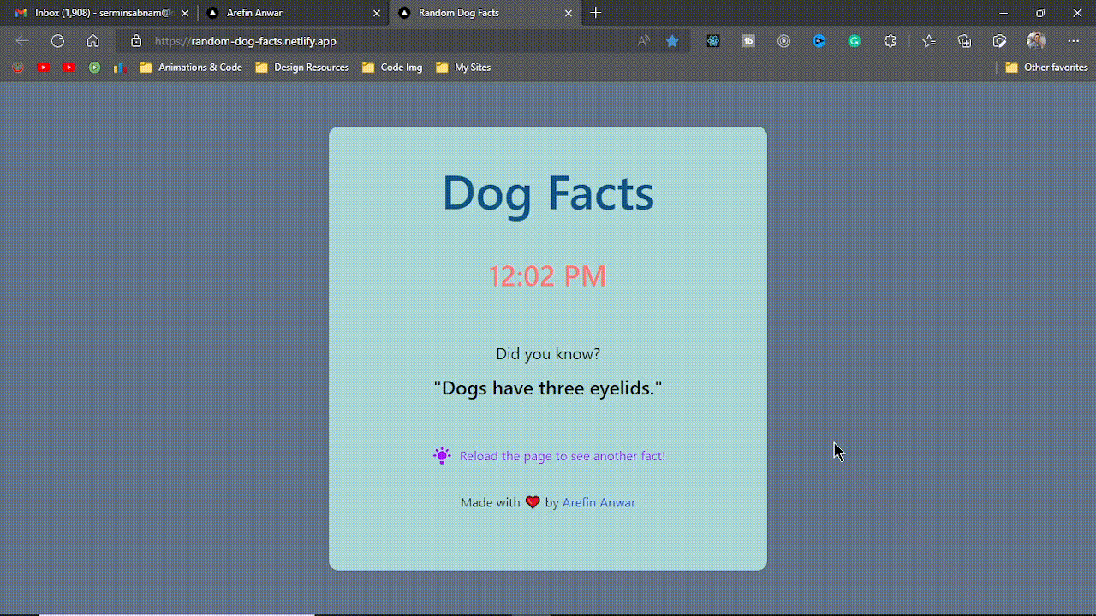The height and width of the screenshot is (616, 1096).
Task: Open the Arefin Anwar link in footer
Action: 599,503
